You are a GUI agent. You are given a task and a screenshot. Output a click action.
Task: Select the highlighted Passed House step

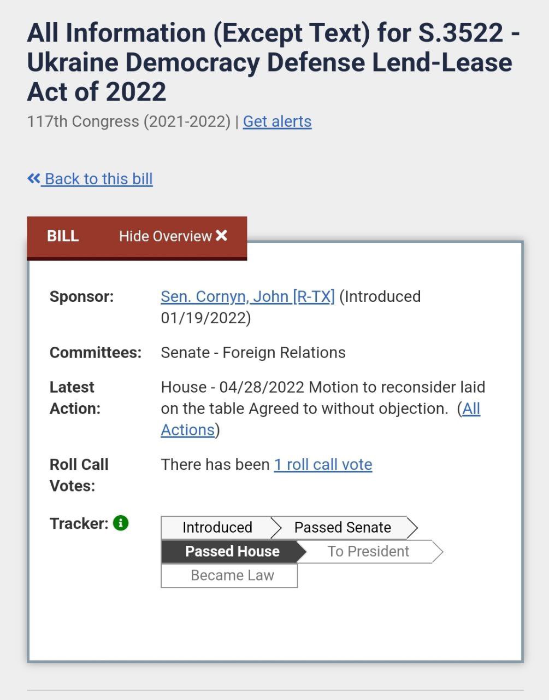(232, 551)
